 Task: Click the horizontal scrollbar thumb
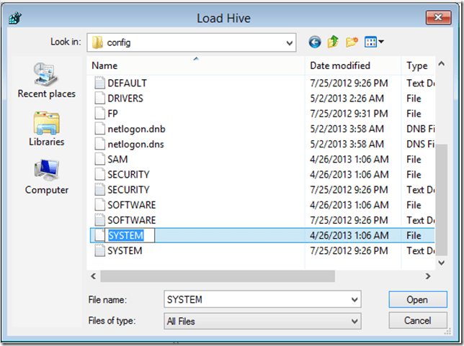pyautogui.click(x=218, y=276)
